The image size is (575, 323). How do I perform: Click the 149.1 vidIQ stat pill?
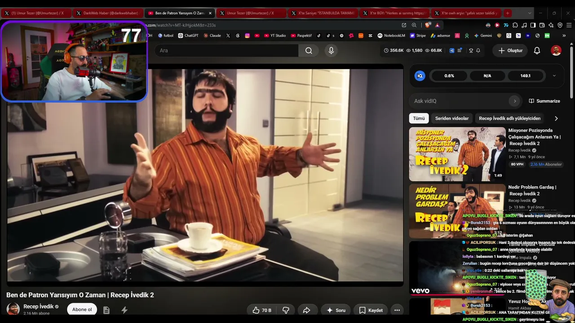click(525, 76)
